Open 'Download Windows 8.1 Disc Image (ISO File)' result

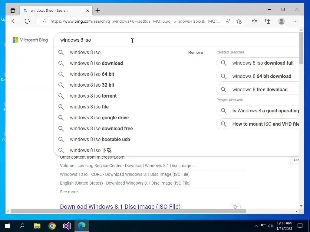coord(120,206)
